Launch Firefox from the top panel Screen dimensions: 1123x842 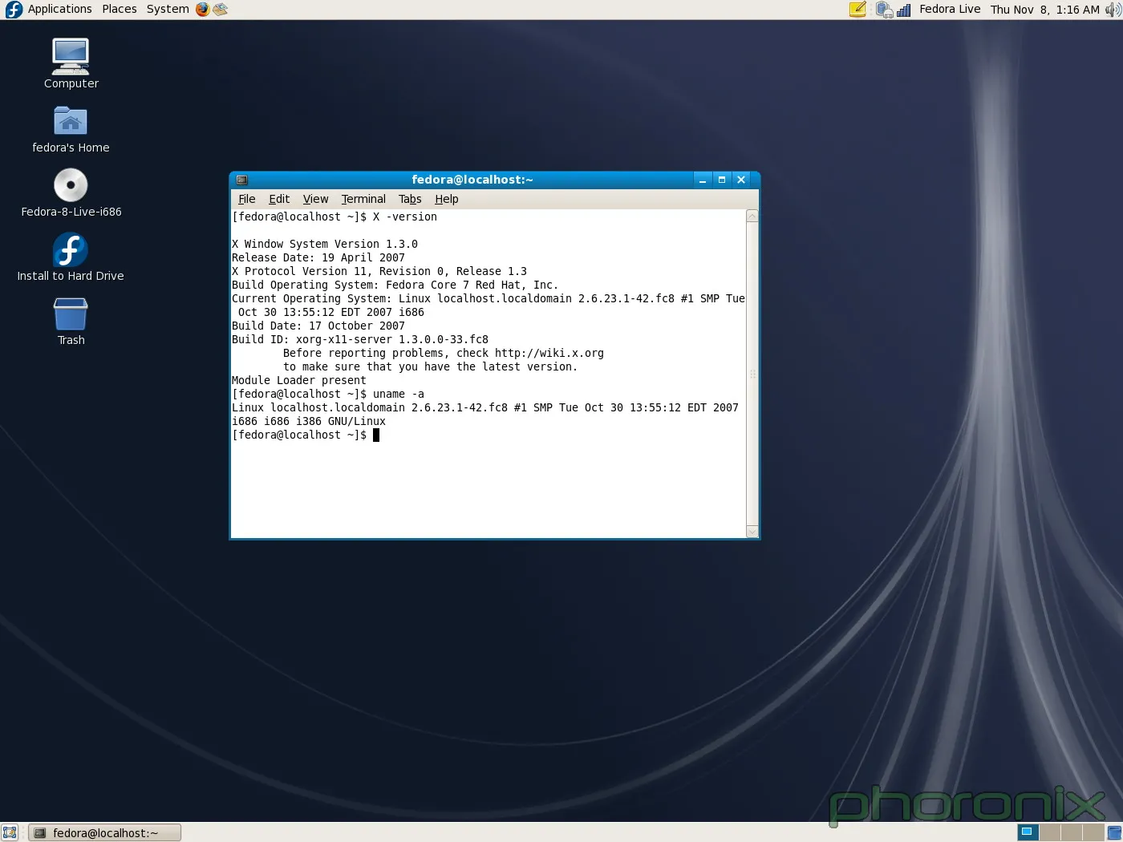[x=202, y=10]
